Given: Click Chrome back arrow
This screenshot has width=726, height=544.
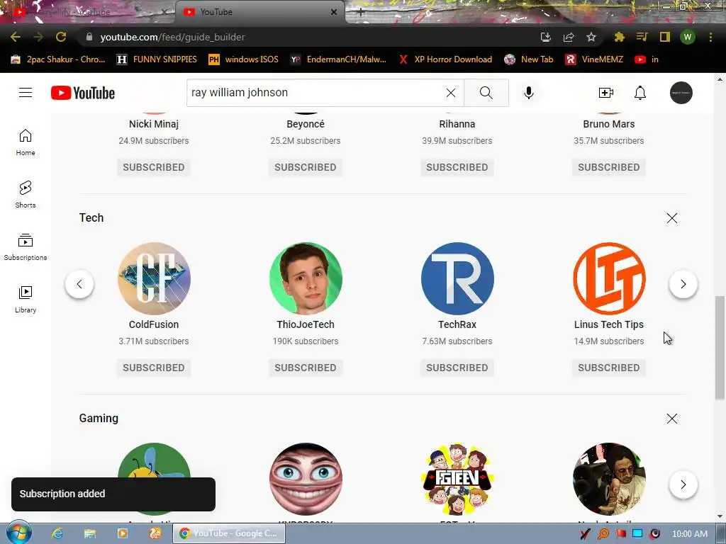Looking at the screenshot, I should (16, 37).
